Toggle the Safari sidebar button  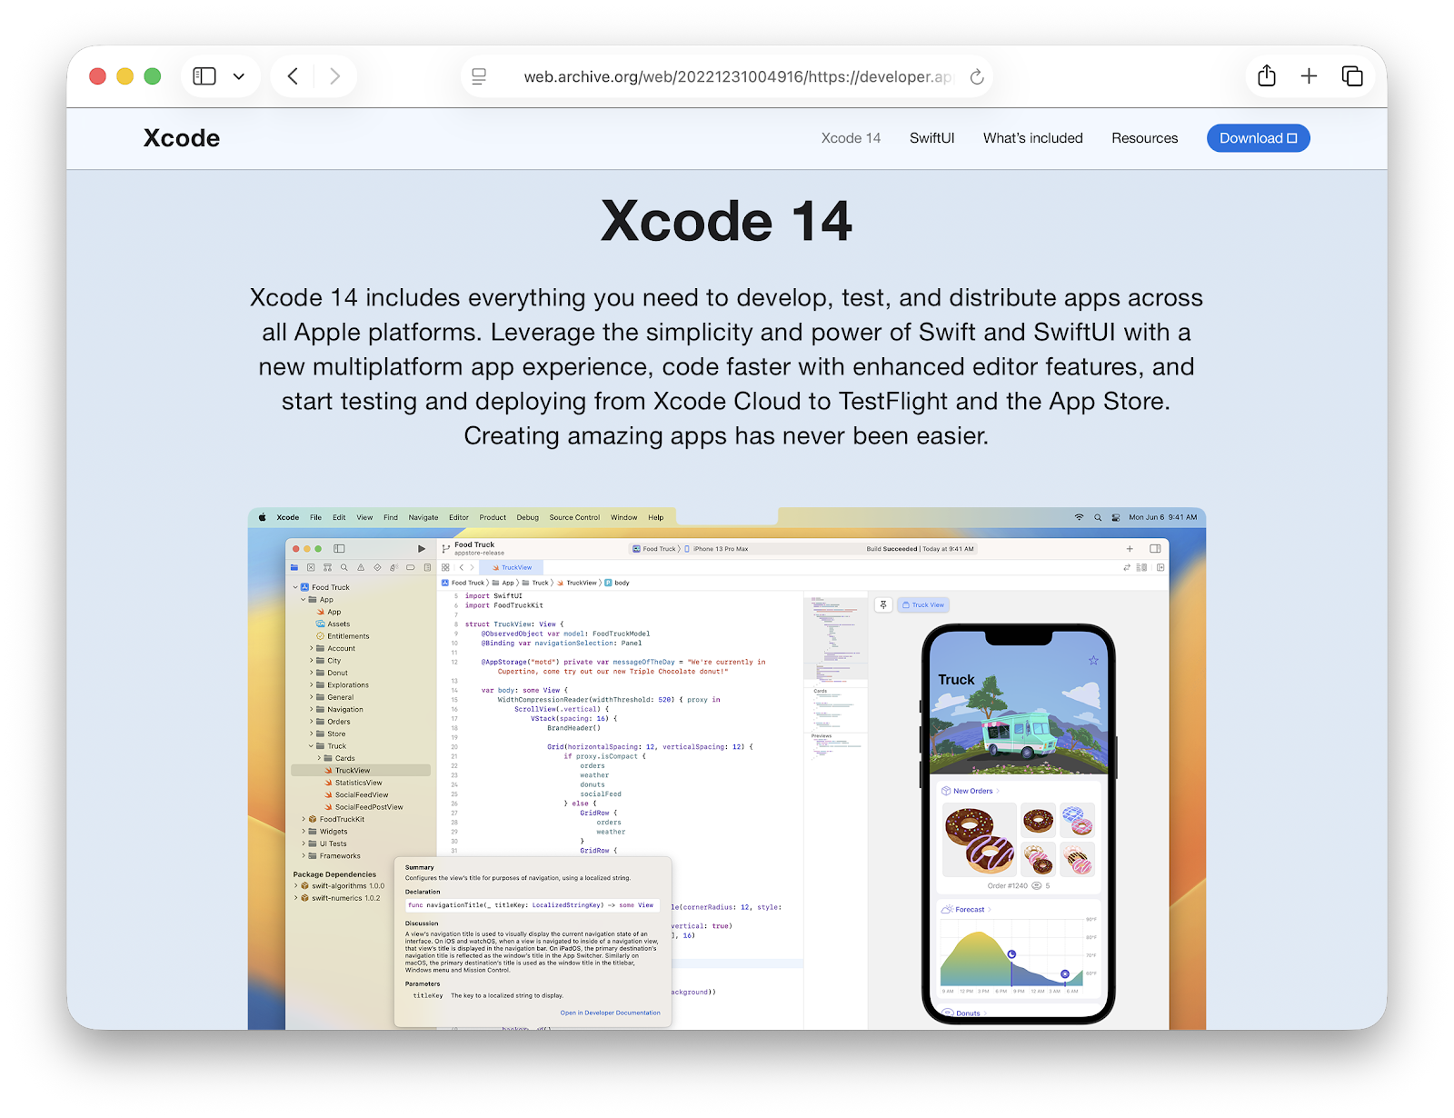coord(204,76)
